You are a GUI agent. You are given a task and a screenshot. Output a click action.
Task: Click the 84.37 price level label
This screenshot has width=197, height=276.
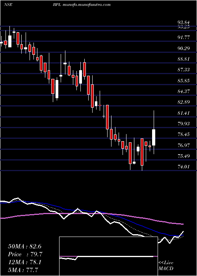pos(184,91)
